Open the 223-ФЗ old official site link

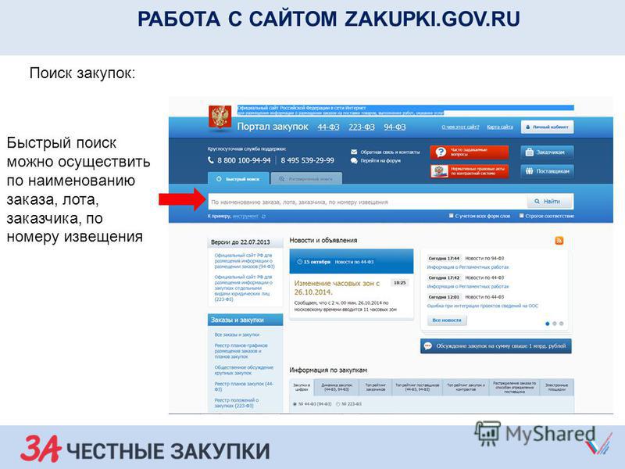pyautogui.click(x=243, y=288)
